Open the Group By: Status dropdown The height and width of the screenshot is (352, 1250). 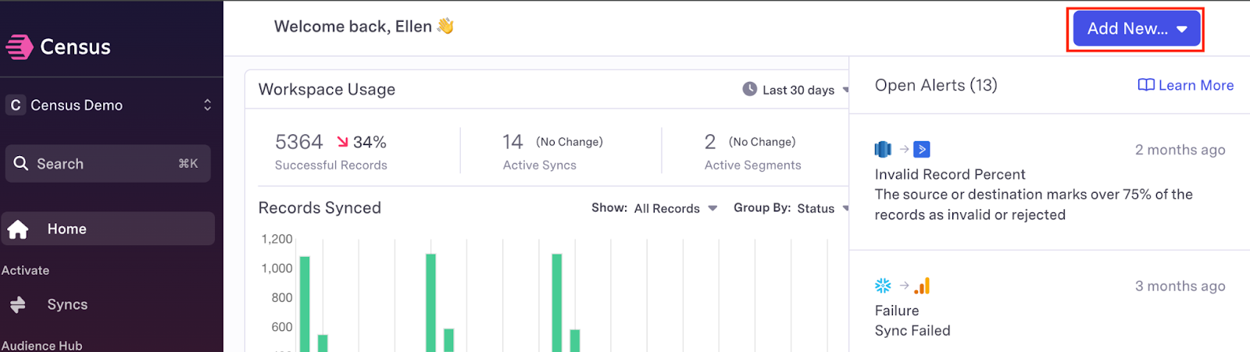[x=791, y=208]
